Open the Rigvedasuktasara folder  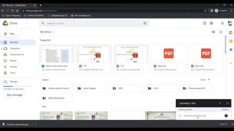[x=56, y=98]
